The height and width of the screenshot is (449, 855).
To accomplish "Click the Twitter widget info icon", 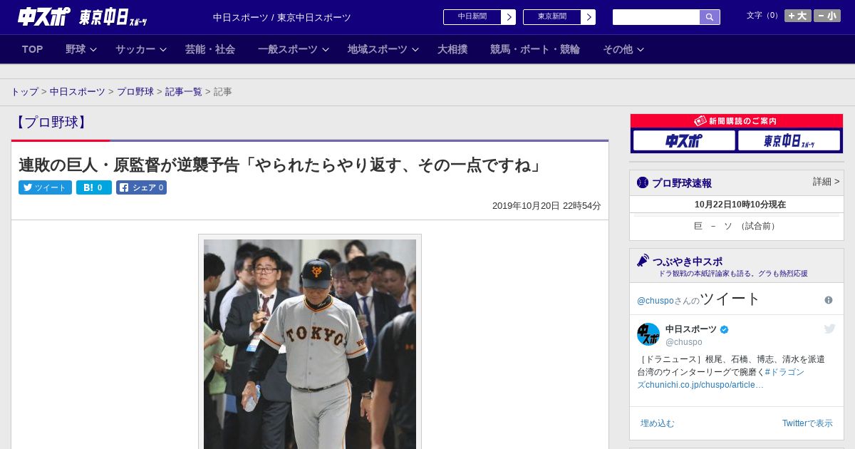I will point(829,300).
